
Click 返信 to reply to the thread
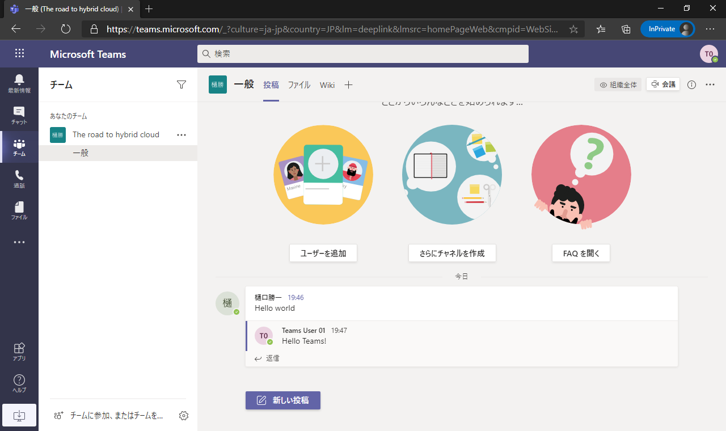click(x=267, y=358)
